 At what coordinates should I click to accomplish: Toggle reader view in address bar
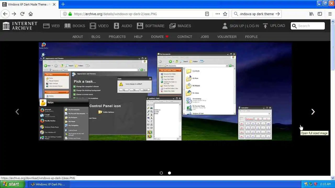(x=207, y=14)
